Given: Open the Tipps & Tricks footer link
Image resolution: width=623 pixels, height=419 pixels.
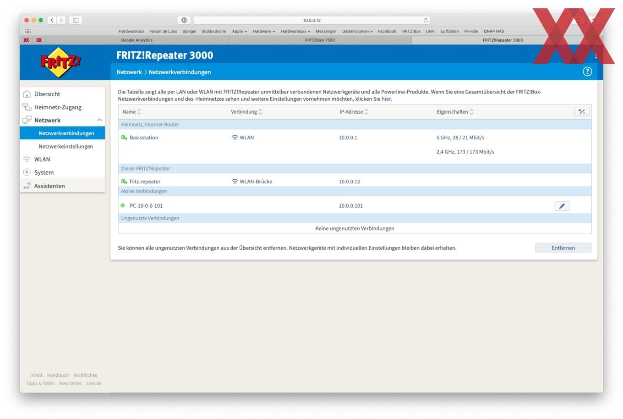Looking at the screenshot, I should [40, 383].
